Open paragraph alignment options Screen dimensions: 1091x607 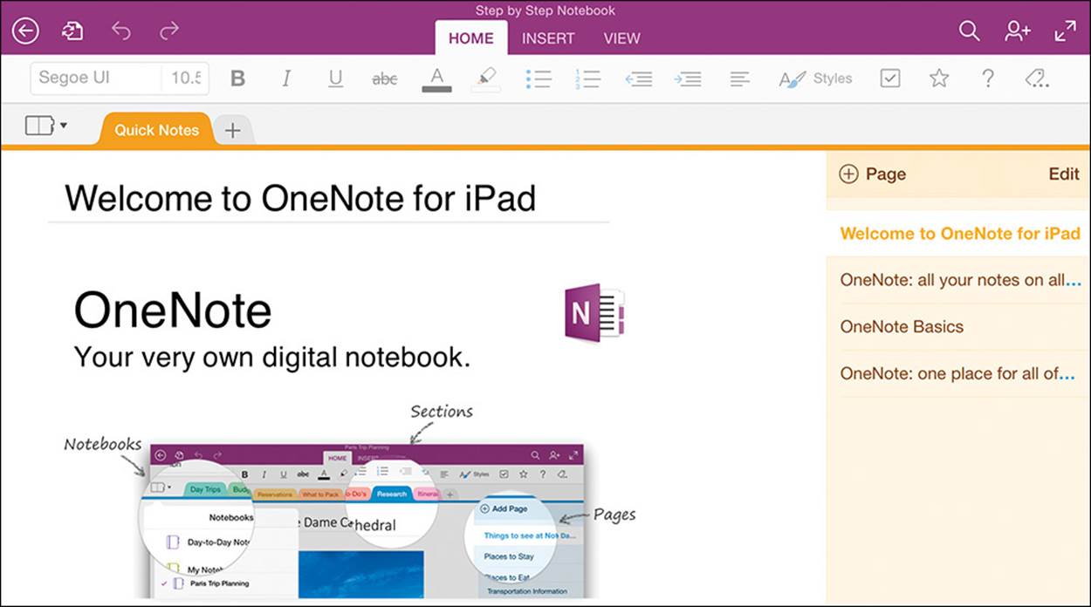point(739,78)
